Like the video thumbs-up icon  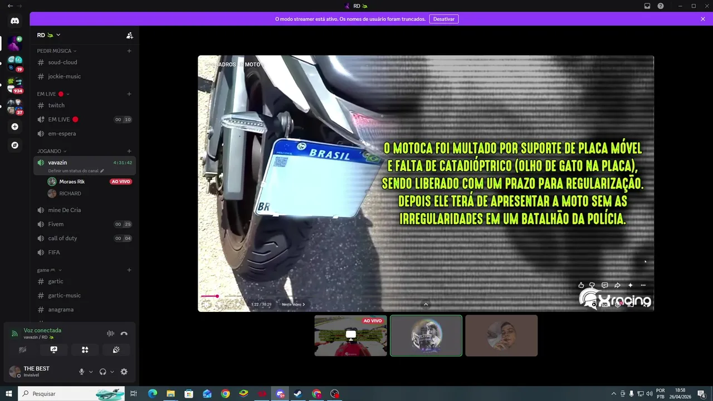pos(581,285)
